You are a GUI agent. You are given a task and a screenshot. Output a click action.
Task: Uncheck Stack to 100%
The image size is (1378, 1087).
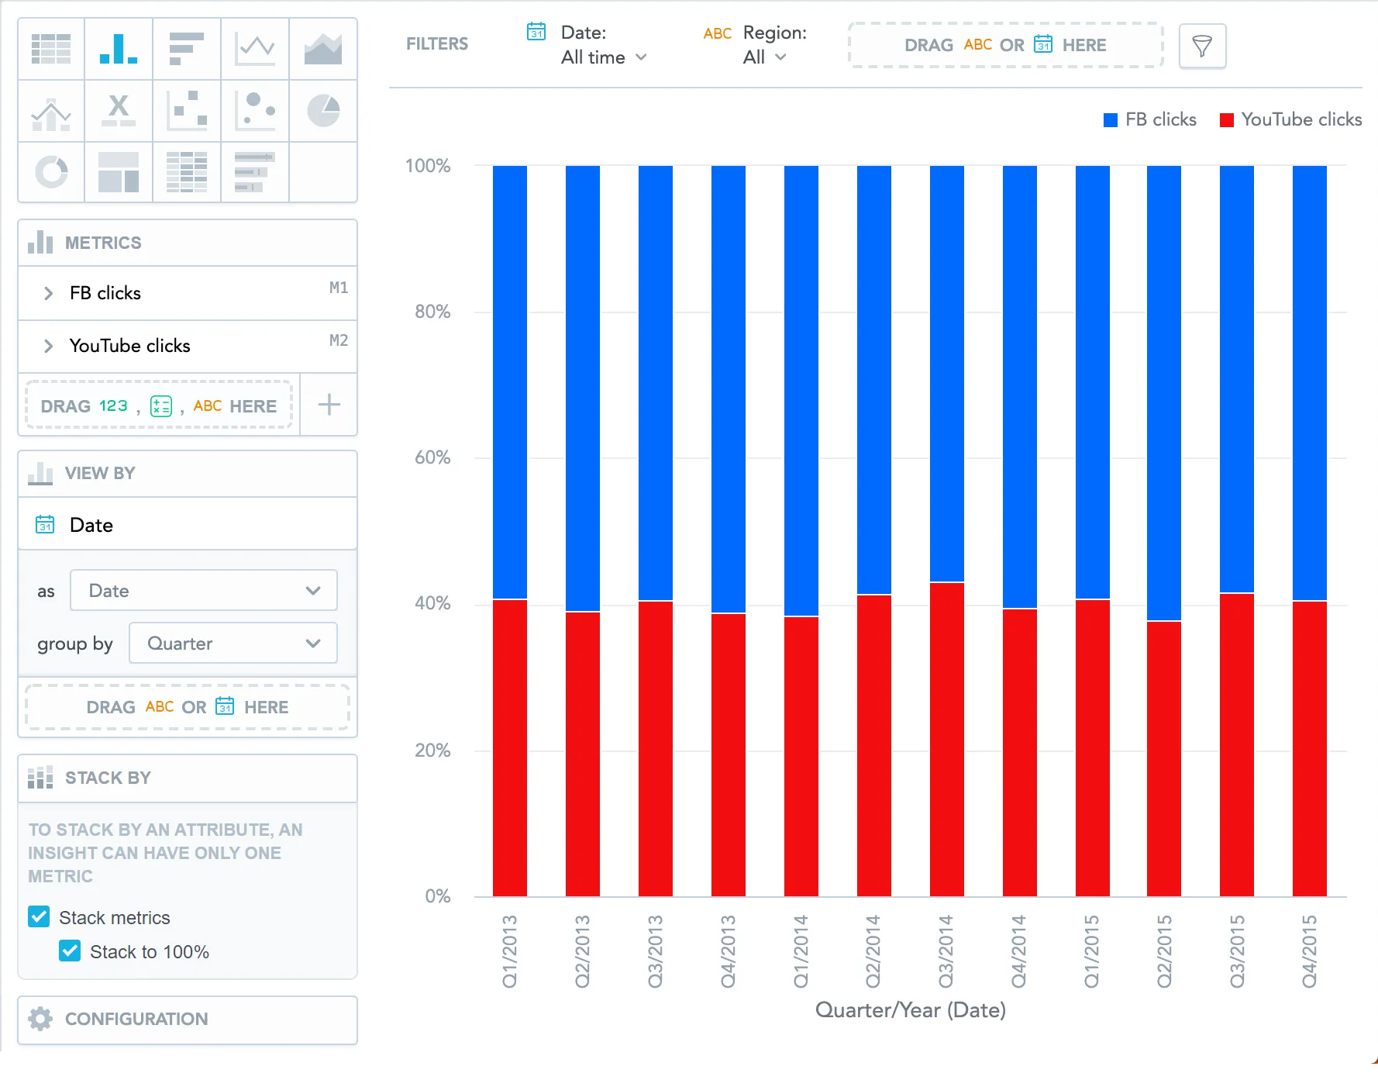[x=70, y=951]
